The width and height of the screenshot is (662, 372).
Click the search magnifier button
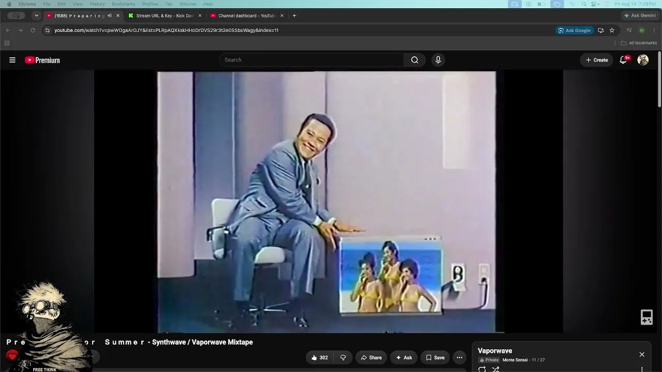415,60
